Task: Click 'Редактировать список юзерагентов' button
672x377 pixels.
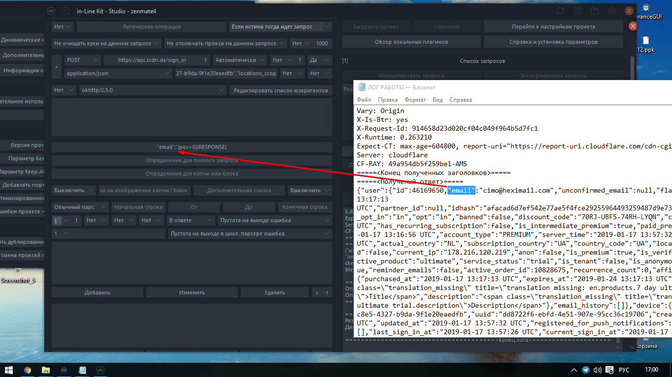Action: pyautogui.click(x=281, y=90)
